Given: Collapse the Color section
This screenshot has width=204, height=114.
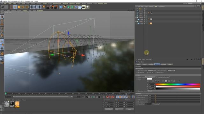Looking at the screenshot, I should pos(137,75).
